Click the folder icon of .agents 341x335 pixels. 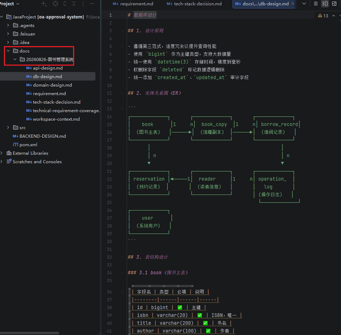(x=16, y=26)
